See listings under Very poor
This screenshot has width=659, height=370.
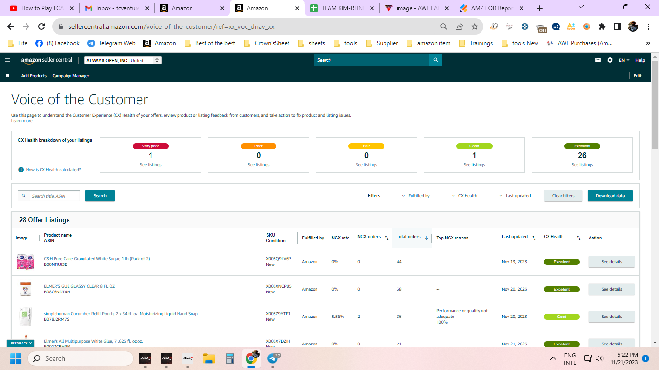(x=151, y=165)
